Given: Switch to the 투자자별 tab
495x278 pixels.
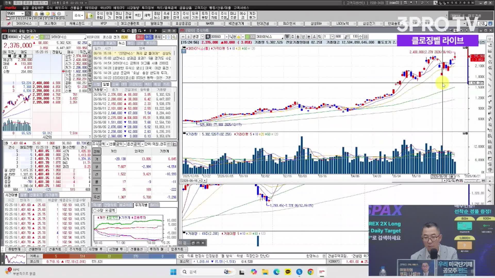Looking at the screenshot, I should pyautogui.click(x=141, y=205).
